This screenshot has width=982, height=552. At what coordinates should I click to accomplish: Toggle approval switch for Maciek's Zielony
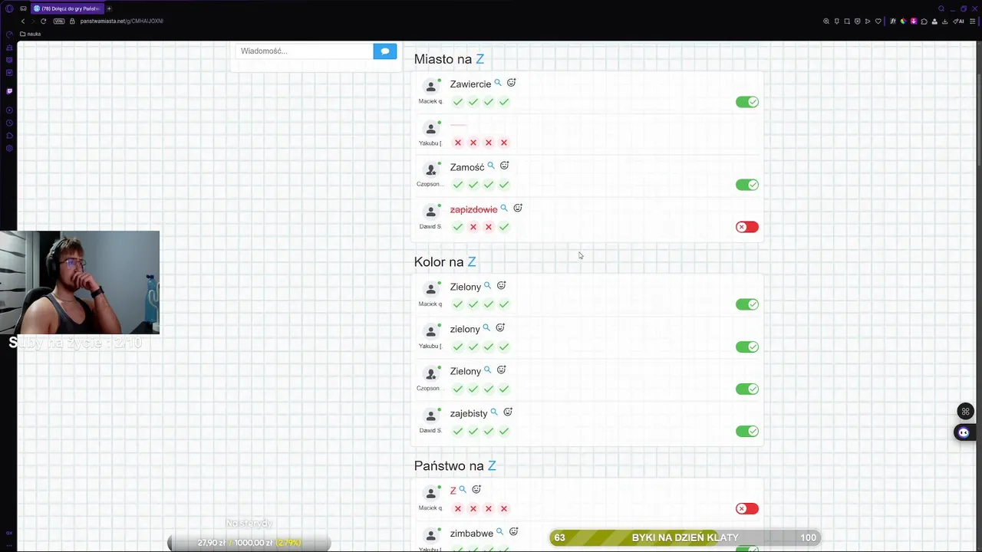tap(746, 304)
